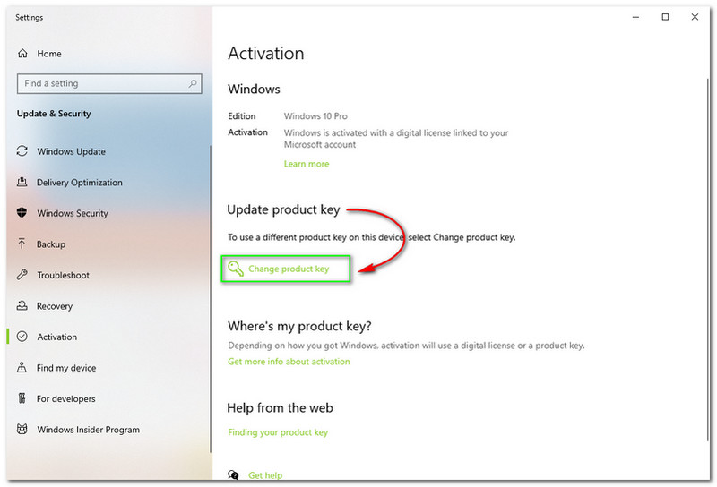Focus the Find a setting search box
Image resolution: width=717 pixels, height=487 pixels.
[x=100, y=83]
